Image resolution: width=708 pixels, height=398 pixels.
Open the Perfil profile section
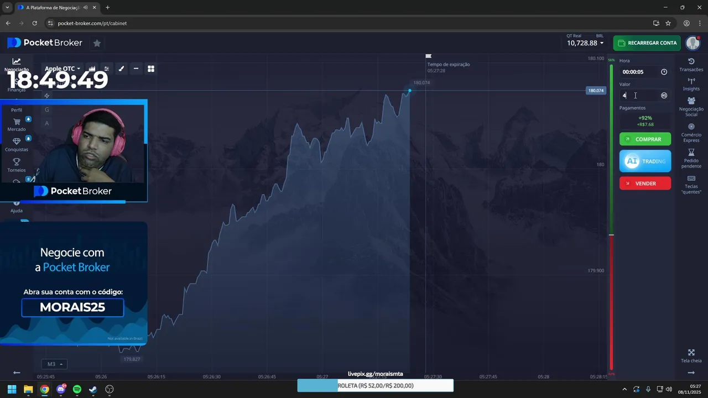[x=17, y=109]
